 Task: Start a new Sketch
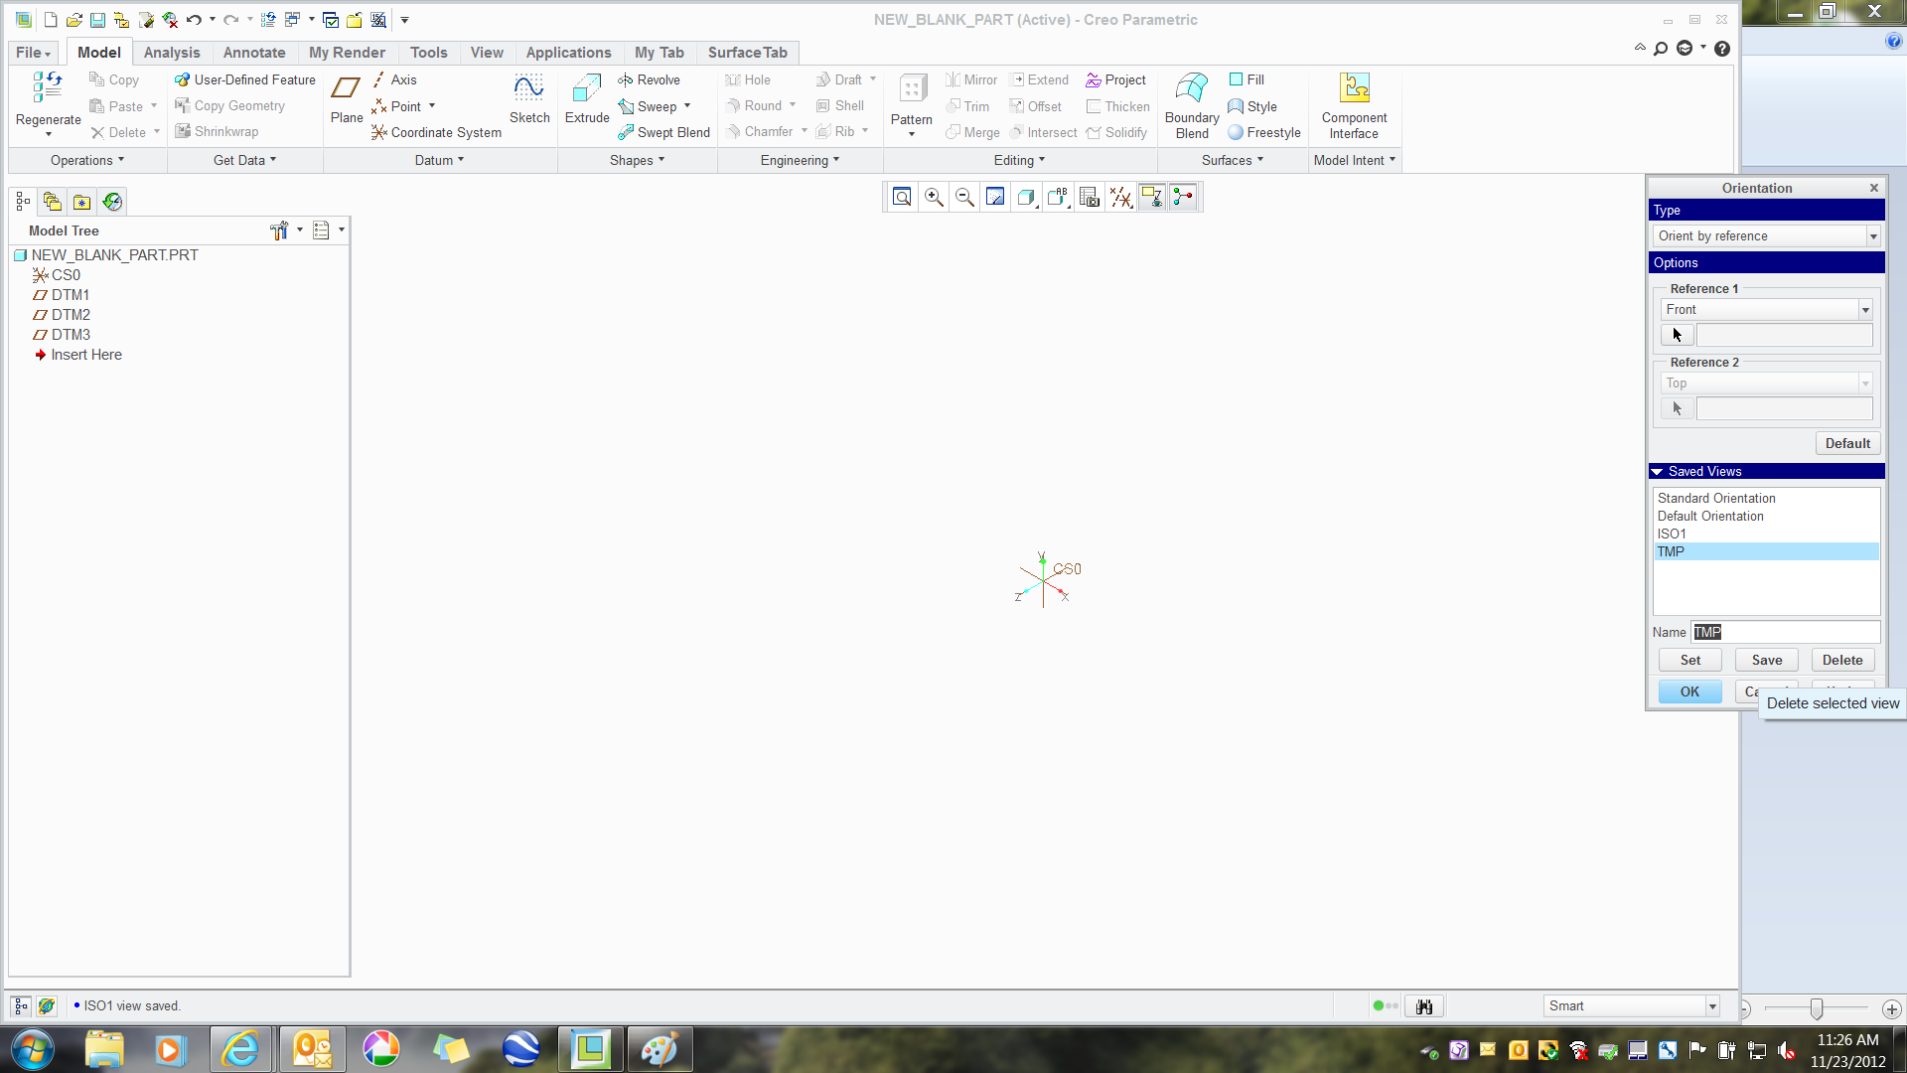pos(529,98)
